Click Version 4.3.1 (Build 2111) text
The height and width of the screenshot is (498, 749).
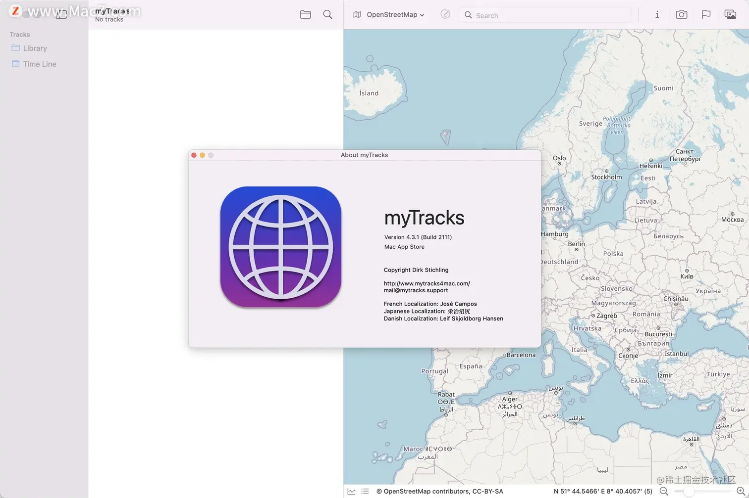point(418,237)
